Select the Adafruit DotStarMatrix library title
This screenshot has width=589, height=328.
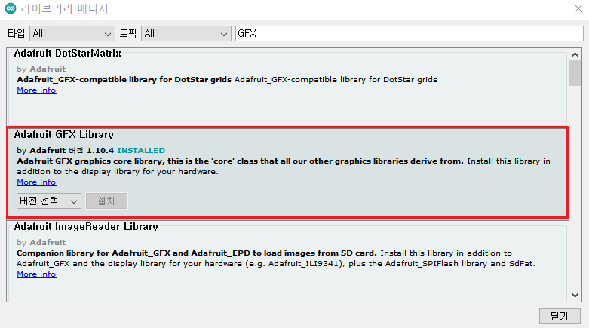68,54
